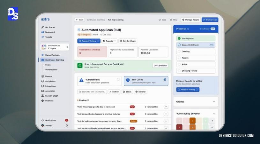The width and height of the screenshot is (260, 144).
Task: Click the red notifications count badge
Action: pos(66,120)
